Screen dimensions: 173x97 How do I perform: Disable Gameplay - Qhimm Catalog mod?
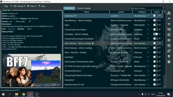tap(155, 34)
